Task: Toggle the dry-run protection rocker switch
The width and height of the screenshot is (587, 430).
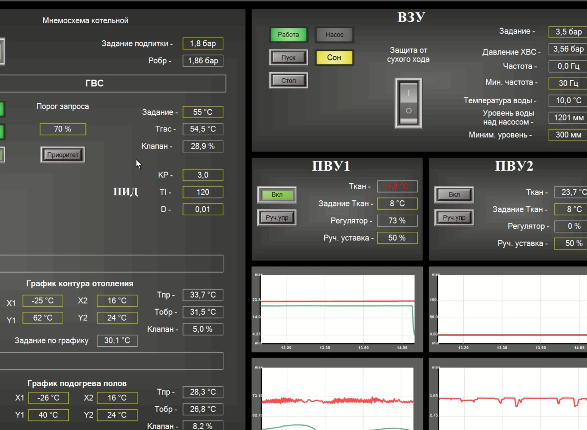Action: (408, 103)
